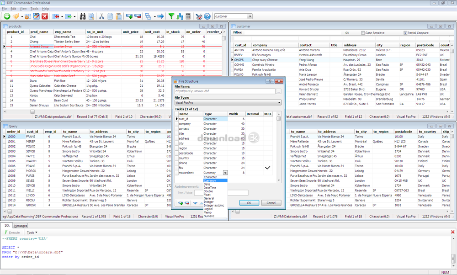457x275 pixels.
Task: Click the red X close file icon
Action: coord(45,16)
